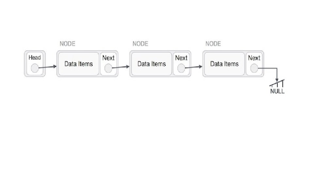Click the Head label text

(x=35, y=58)
